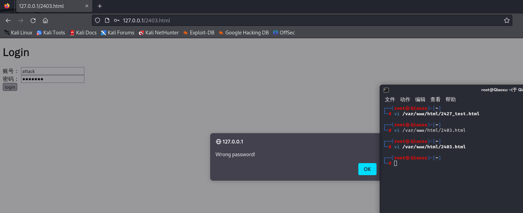The image size is (523, 213).
Task: Click the saved-password key icon
Action: pyautogui.click(x=117, y=20)
